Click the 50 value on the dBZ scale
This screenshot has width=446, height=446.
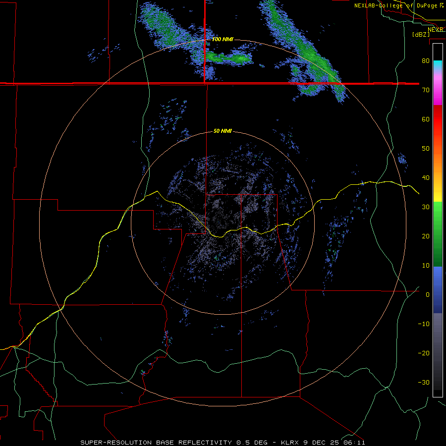pyautogui.click(x=426, y=149)
